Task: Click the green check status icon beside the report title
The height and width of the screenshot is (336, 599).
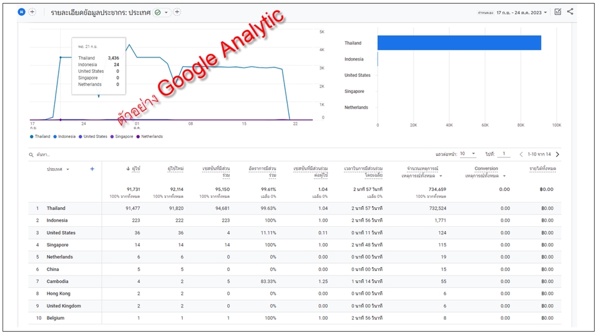Action: pyautogui.click(x=157, y=12)
